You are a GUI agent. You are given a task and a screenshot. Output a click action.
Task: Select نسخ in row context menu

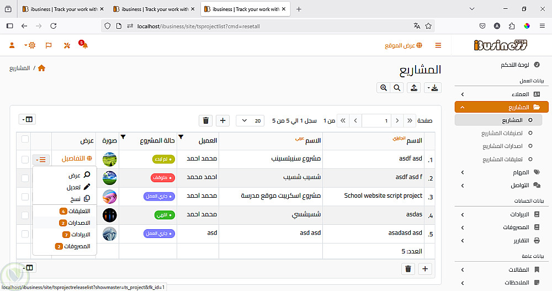65,199
